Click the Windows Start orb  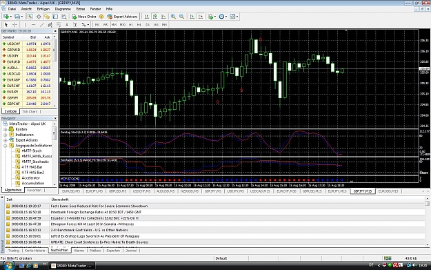click(x=8, y=265)
